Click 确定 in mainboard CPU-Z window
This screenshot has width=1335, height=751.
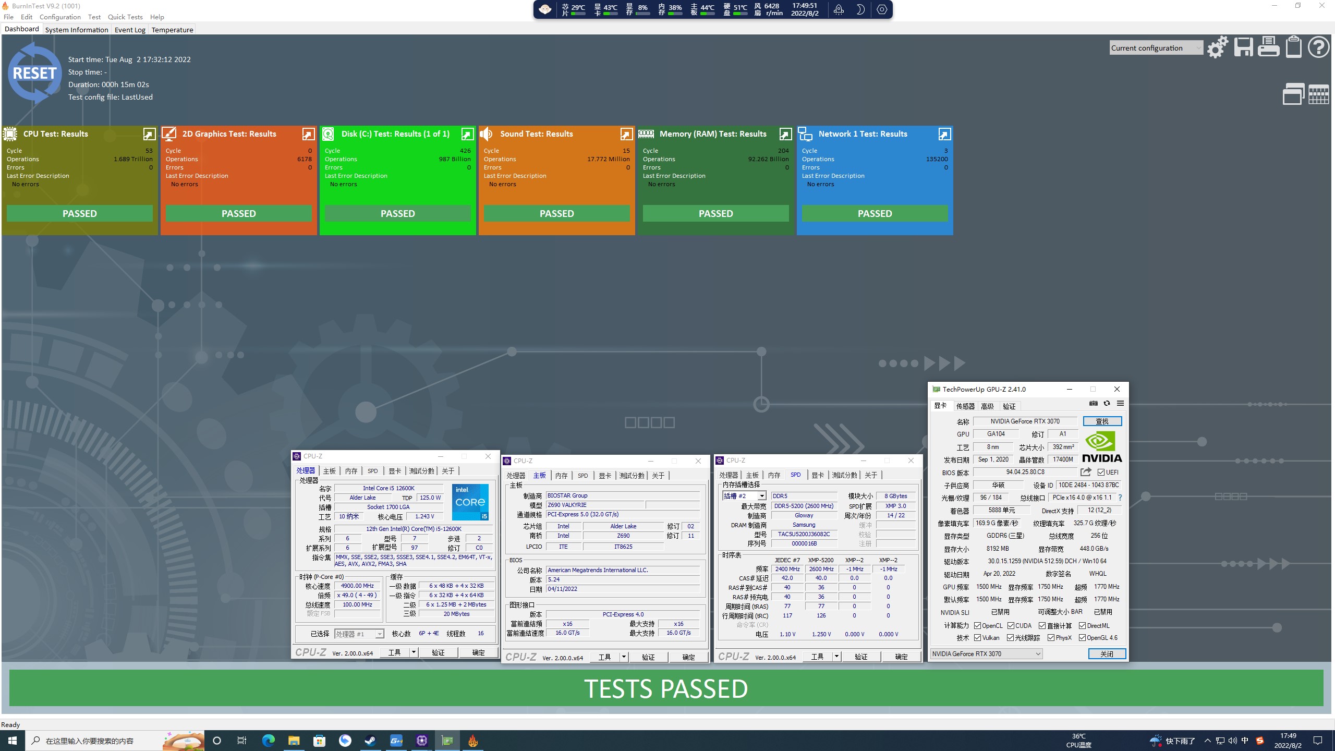click(688, 657)
